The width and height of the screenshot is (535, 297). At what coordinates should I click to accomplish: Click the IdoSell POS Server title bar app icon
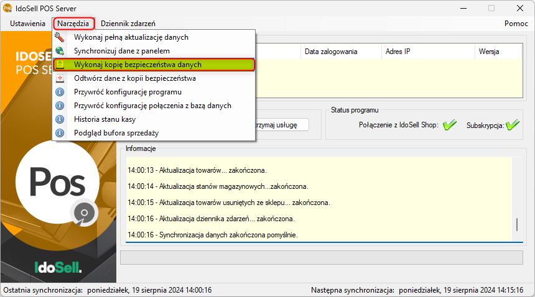click(7, 8)
